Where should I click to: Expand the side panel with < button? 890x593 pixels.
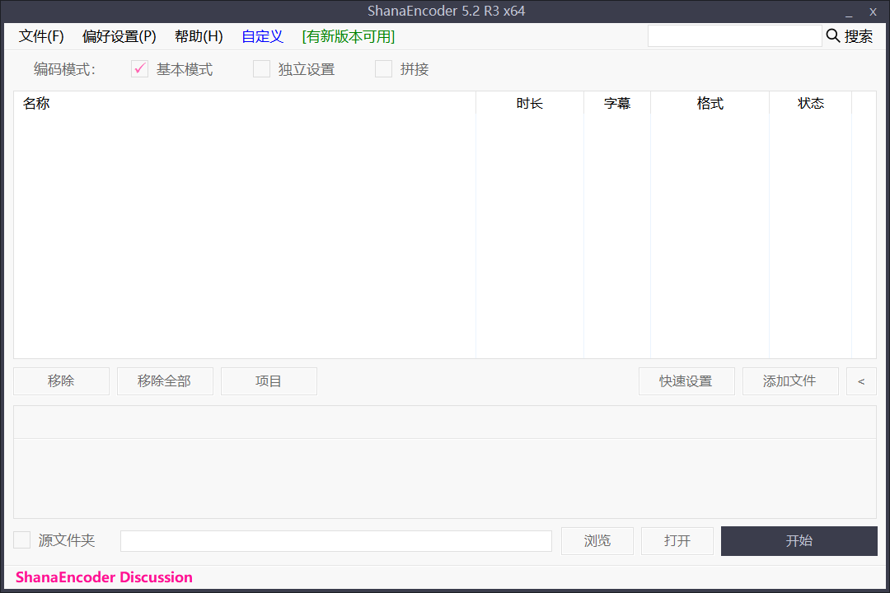(x=861, y=381)
